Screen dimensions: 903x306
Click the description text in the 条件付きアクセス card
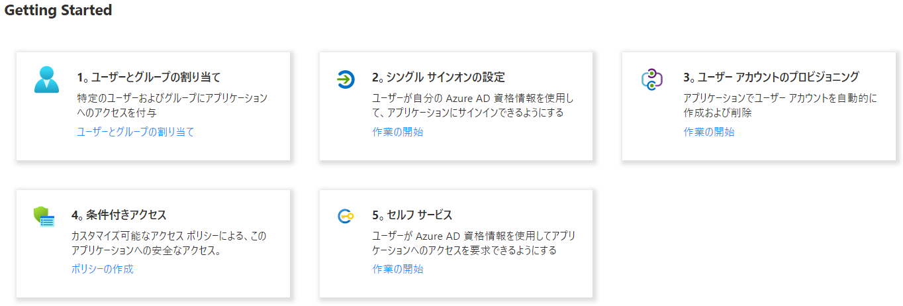(x=169, y=243)
